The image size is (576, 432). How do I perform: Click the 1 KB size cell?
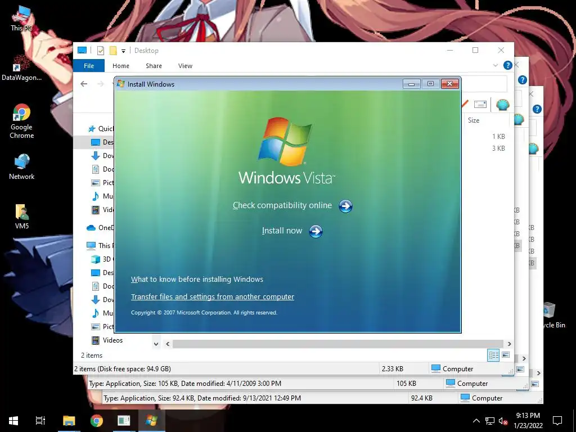[498, 137]
